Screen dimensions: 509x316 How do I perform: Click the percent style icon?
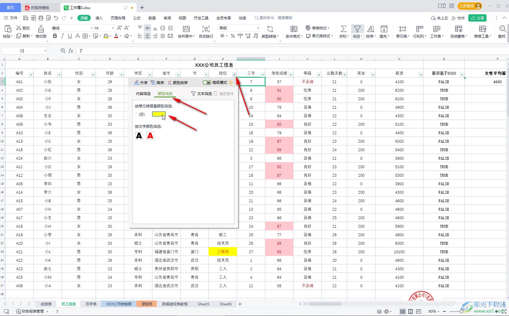coord(232,36)
